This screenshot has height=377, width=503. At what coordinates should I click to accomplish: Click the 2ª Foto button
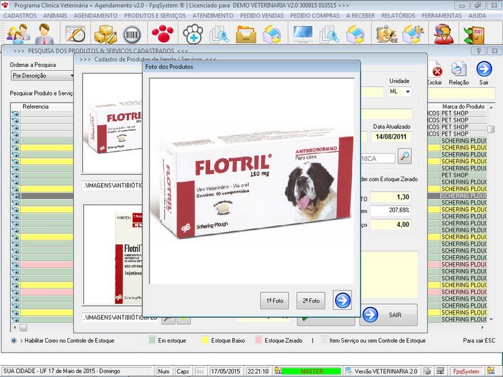(x=311, y=301)
